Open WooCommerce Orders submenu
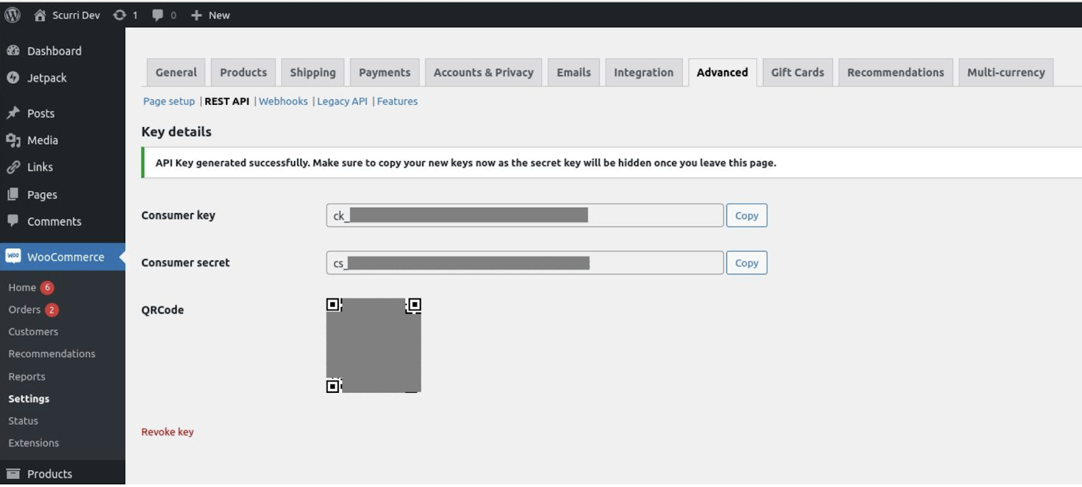Screen dimensions: 1082x487 24,310
